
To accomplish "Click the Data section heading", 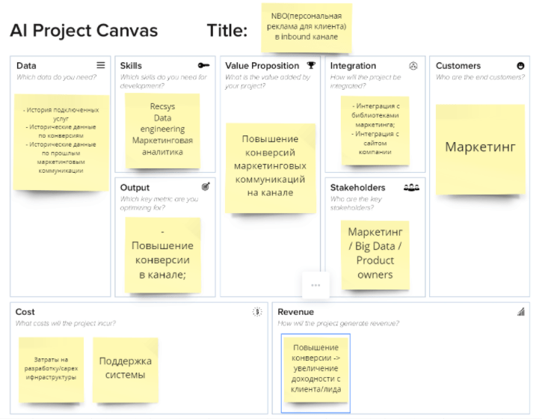I will (x=26, y=66).
